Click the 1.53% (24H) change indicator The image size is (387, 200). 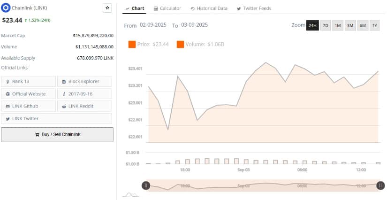coord(38,20)
